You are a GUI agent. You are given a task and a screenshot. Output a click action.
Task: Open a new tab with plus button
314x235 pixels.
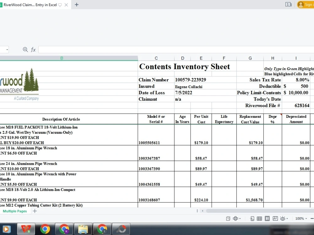77,5
